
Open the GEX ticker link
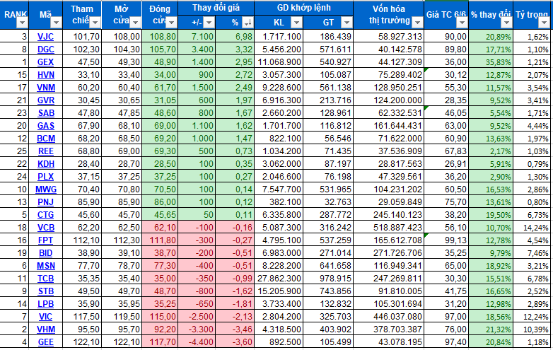click(x=45, y=62)
